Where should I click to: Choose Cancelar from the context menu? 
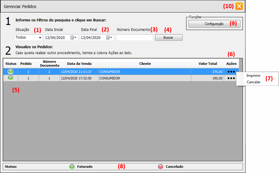[x=254, y=82]
